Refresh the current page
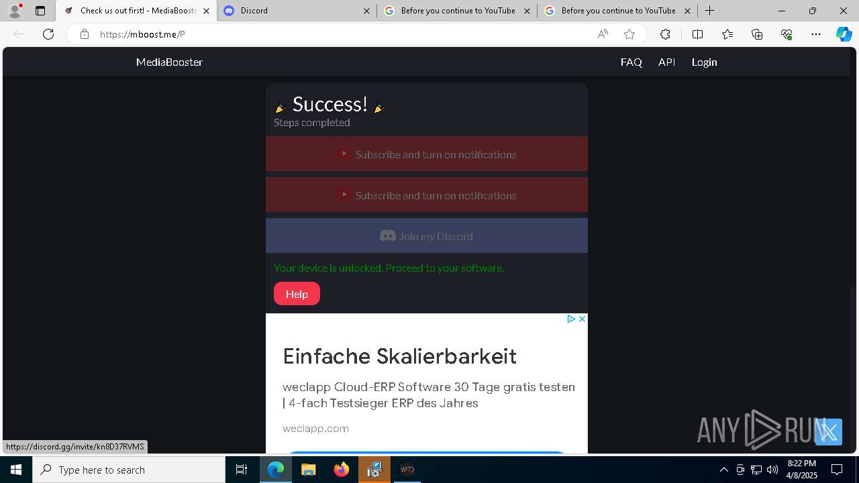The height and width of the screenshot is (483, 859). pos(48,34)
